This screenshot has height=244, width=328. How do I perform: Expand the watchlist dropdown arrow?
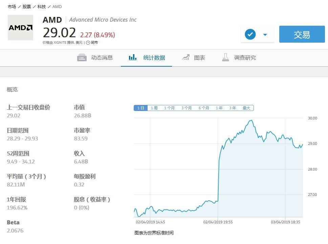(265, 35)
